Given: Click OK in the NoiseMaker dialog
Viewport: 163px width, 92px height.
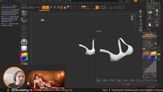Looking at the screenshot, I should [x=124, y=85].
